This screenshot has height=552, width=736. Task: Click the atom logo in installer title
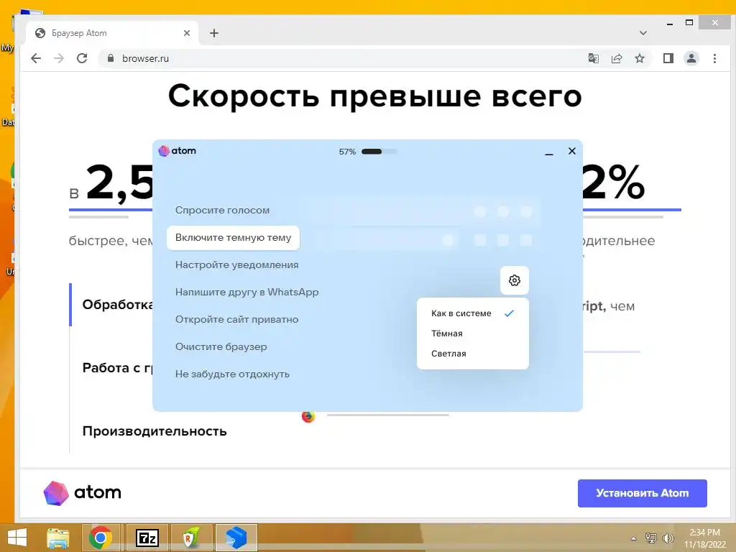pos(178,151)
